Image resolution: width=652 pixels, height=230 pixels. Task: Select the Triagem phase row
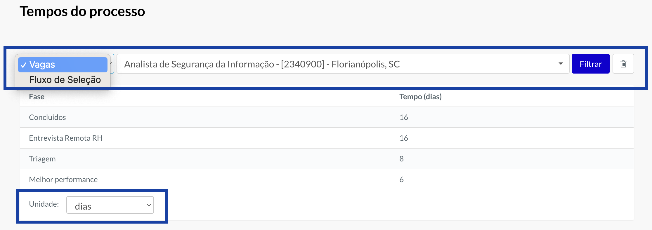[x=42, y=159]
